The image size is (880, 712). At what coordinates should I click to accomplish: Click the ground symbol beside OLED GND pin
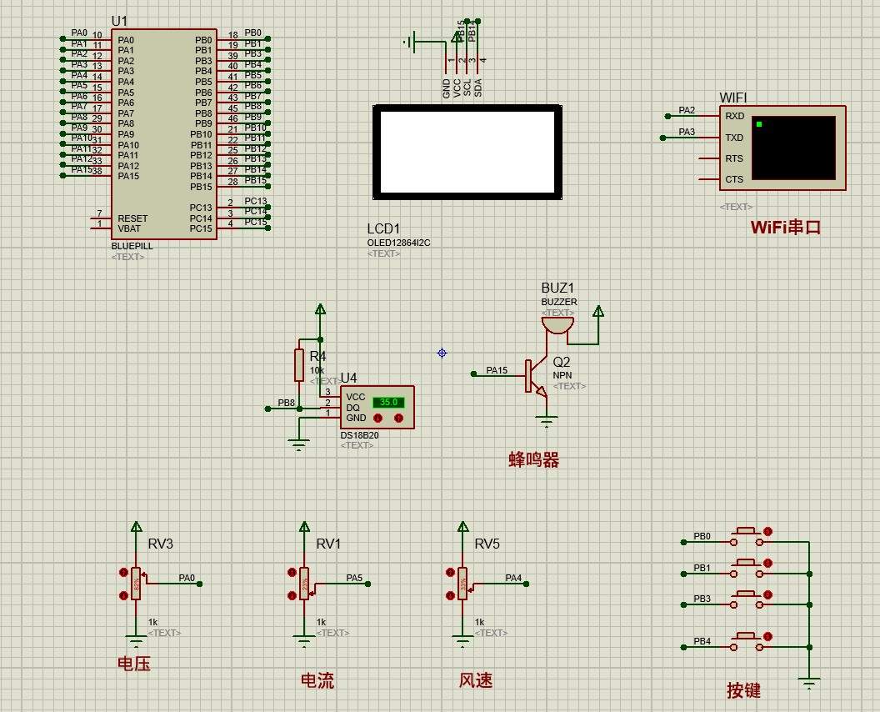click(410, 43)
